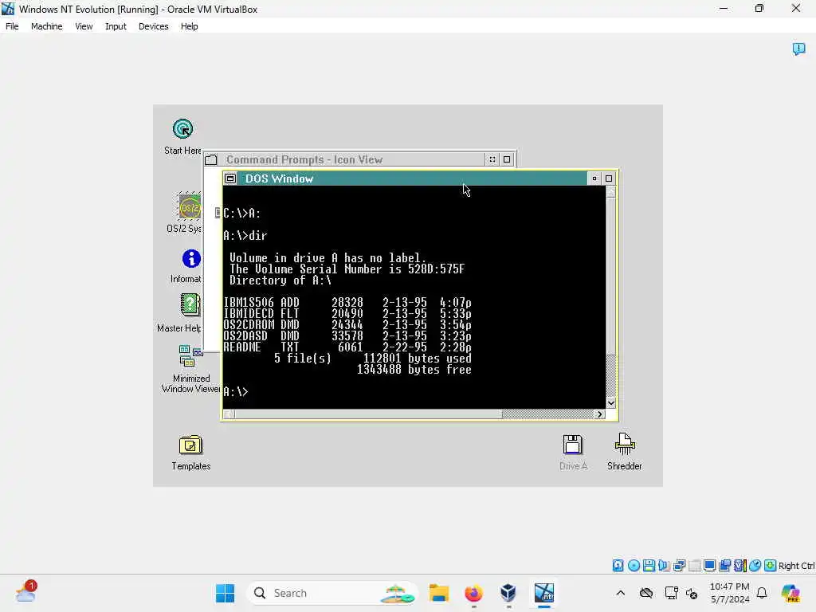The width and height of the screenshot is (816, 612).
Task: Click the muted volume tray icon
Action: [x=692, y=593]
